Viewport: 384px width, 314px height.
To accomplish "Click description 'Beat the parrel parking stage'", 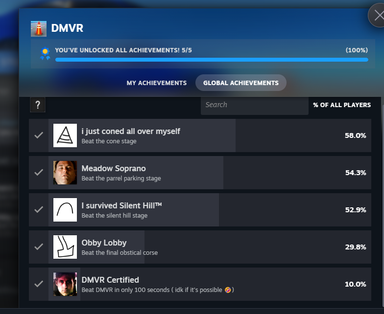I will [x=121, y=179].
